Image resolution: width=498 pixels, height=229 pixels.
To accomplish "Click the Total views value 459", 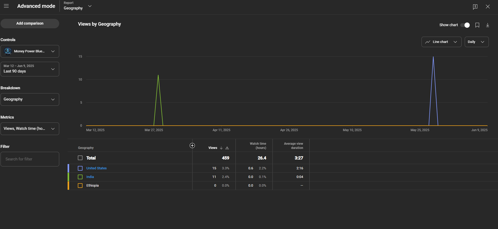I will pos(226,158).
